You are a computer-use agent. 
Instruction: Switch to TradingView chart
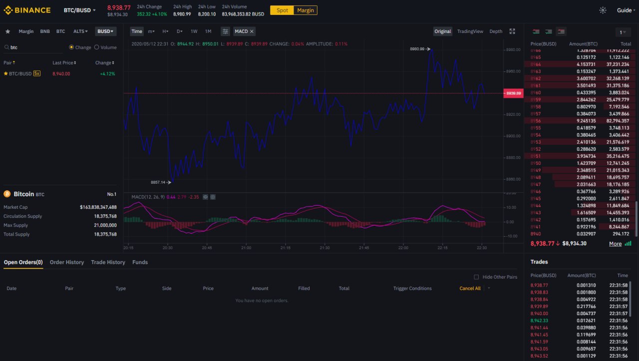[x=470, y=31]
